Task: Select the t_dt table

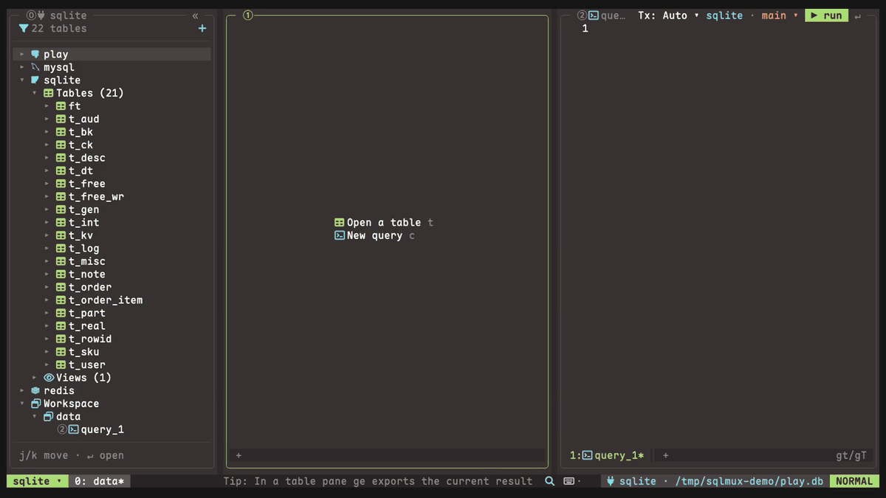Action: 81,171
